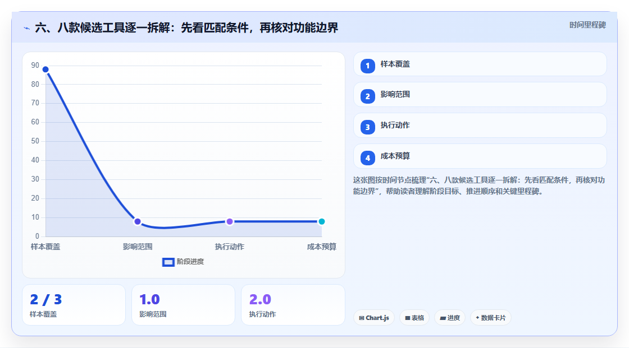Click the 执行动作 x-axis label
This screenshot has width=629, height=348.
230,247
